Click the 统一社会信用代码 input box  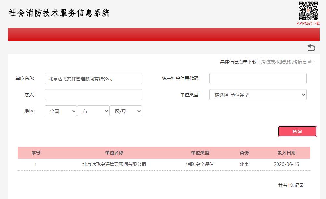(258, 78)
